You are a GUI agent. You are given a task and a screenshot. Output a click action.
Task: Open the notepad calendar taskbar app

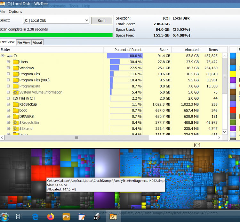(82, 217)
